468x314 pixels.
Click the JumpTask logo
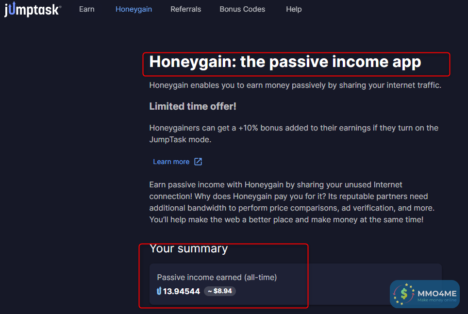pyautogui.click(x=33, y=9)
